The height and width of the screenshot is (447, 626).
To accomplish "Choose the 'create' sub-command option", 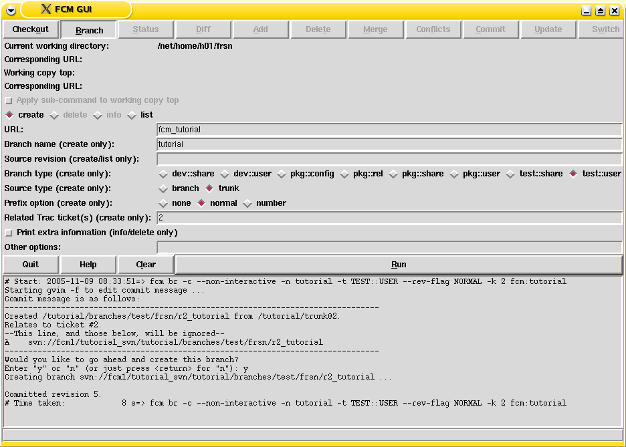I will (x=10, y=115).
